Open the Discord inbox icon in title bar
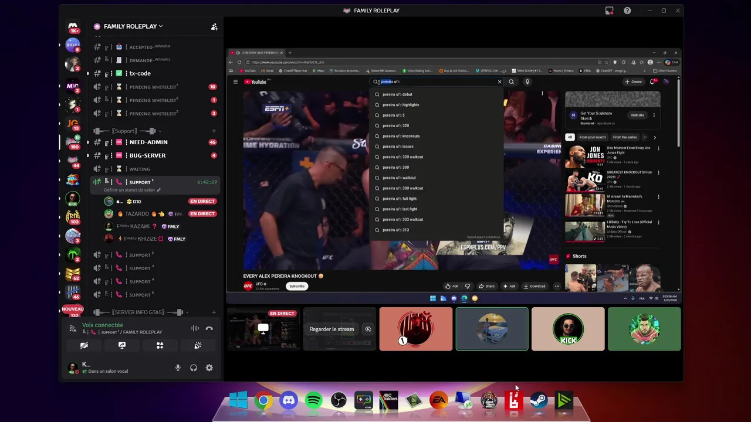This screenshot has width=751, height=422. (x=609, y=11)
